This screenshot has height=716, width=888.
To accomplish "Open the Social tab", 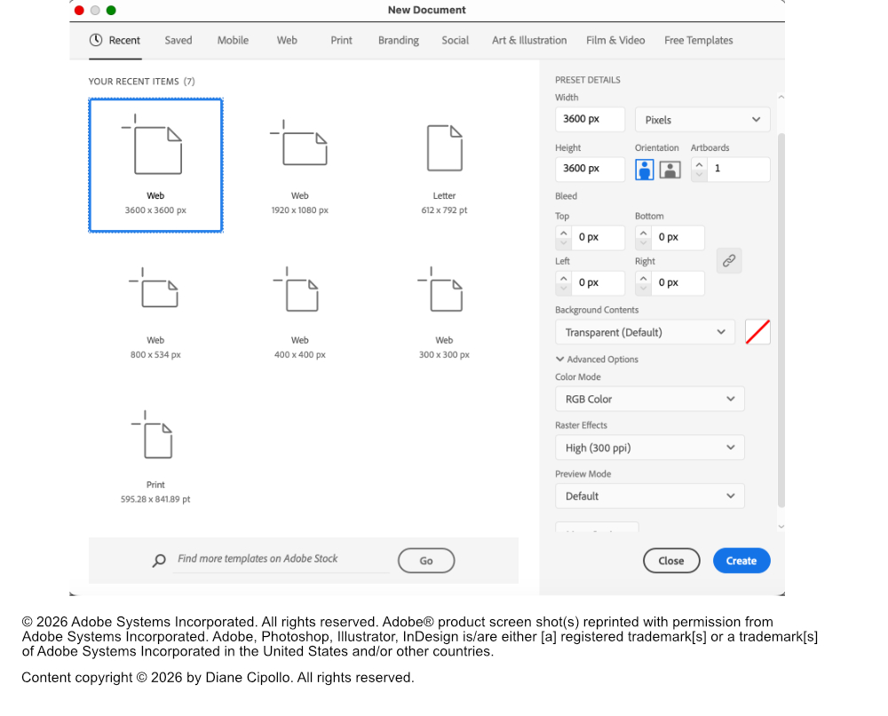I will 455,40.
